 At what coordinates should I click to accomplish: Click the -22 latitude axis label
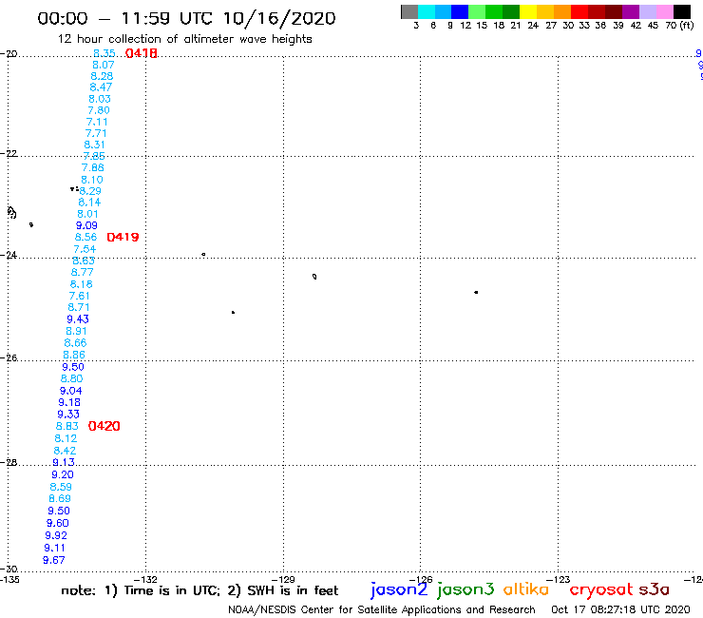9,153
